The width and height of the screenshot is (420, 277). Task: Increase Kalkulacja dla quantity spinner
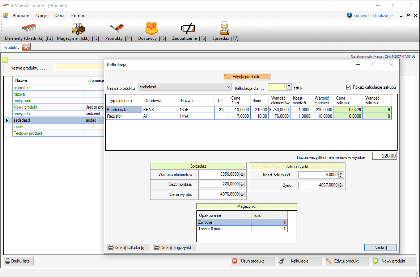click(289, 85)
